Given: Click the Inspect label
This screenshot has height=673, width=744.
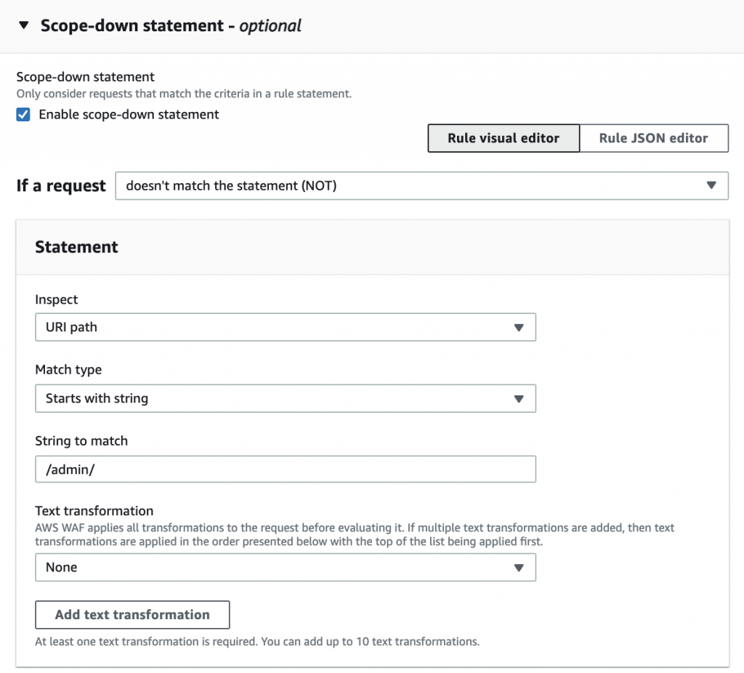Looking at the screenshot, I should pos(57,299).
